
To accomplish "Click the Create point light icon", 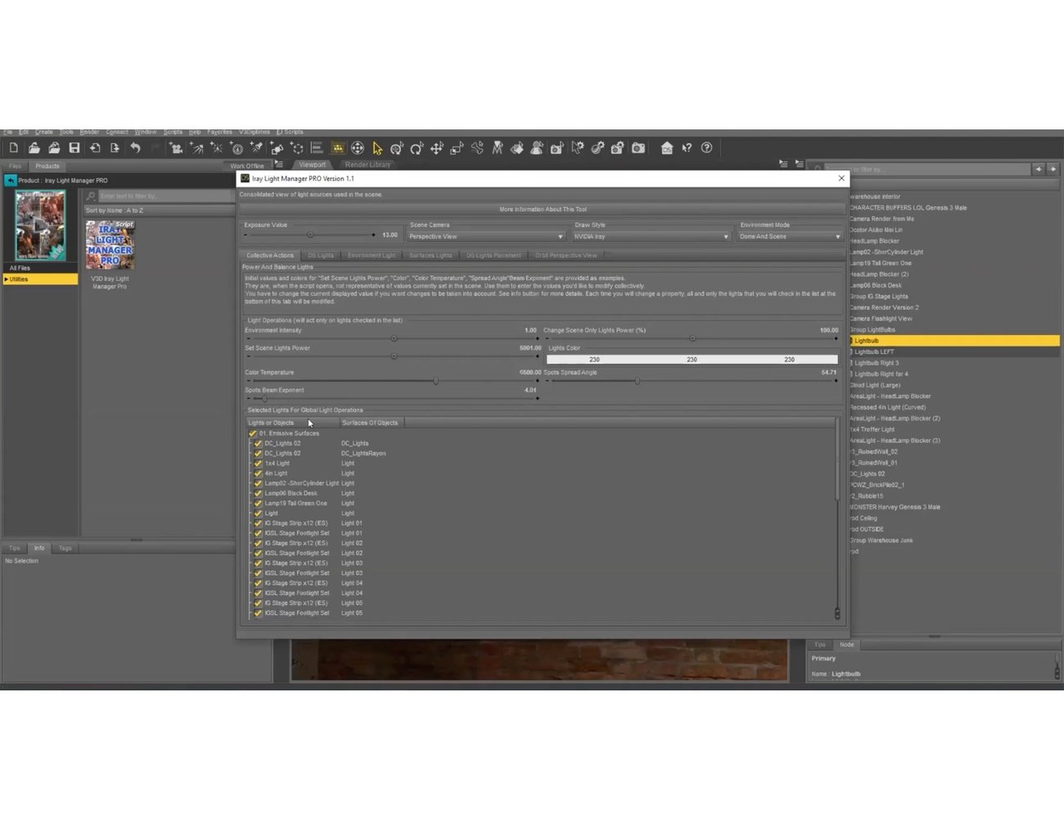I will click(x=216, y=148).
